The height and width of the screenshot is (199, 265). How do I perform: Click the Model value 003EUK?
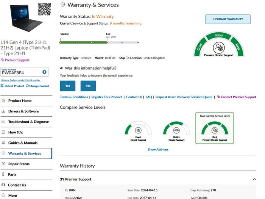coord(110,58)
